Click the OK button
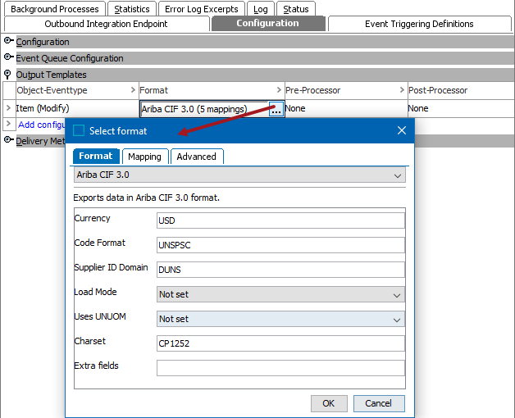Image resolution: width=515 pixels, height=418 pixels. pos(329,403)
